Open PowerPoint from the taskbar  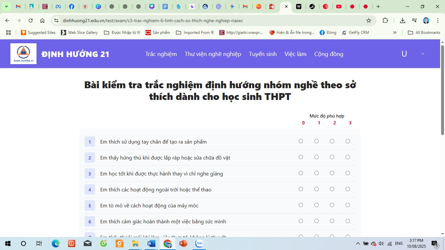[183, 243]
